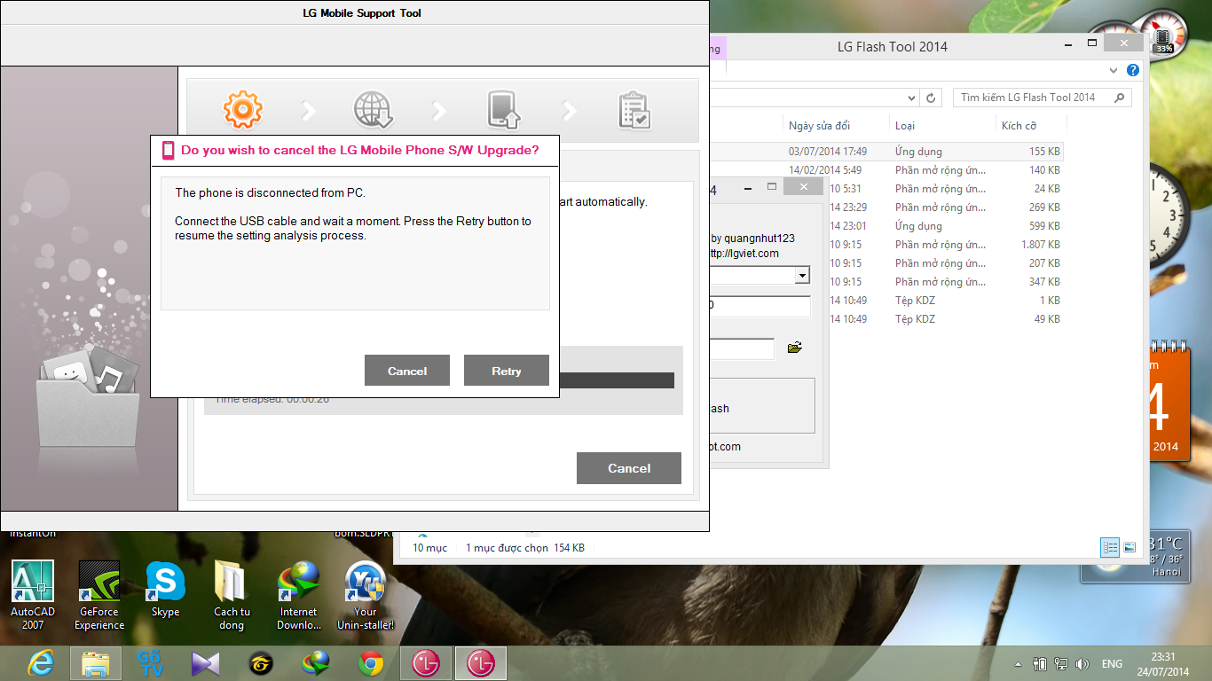Screen dimensions: 1212x681
Task: Show hidden system tray icons
Action: pyautogui.click(x=1019, y=664)
